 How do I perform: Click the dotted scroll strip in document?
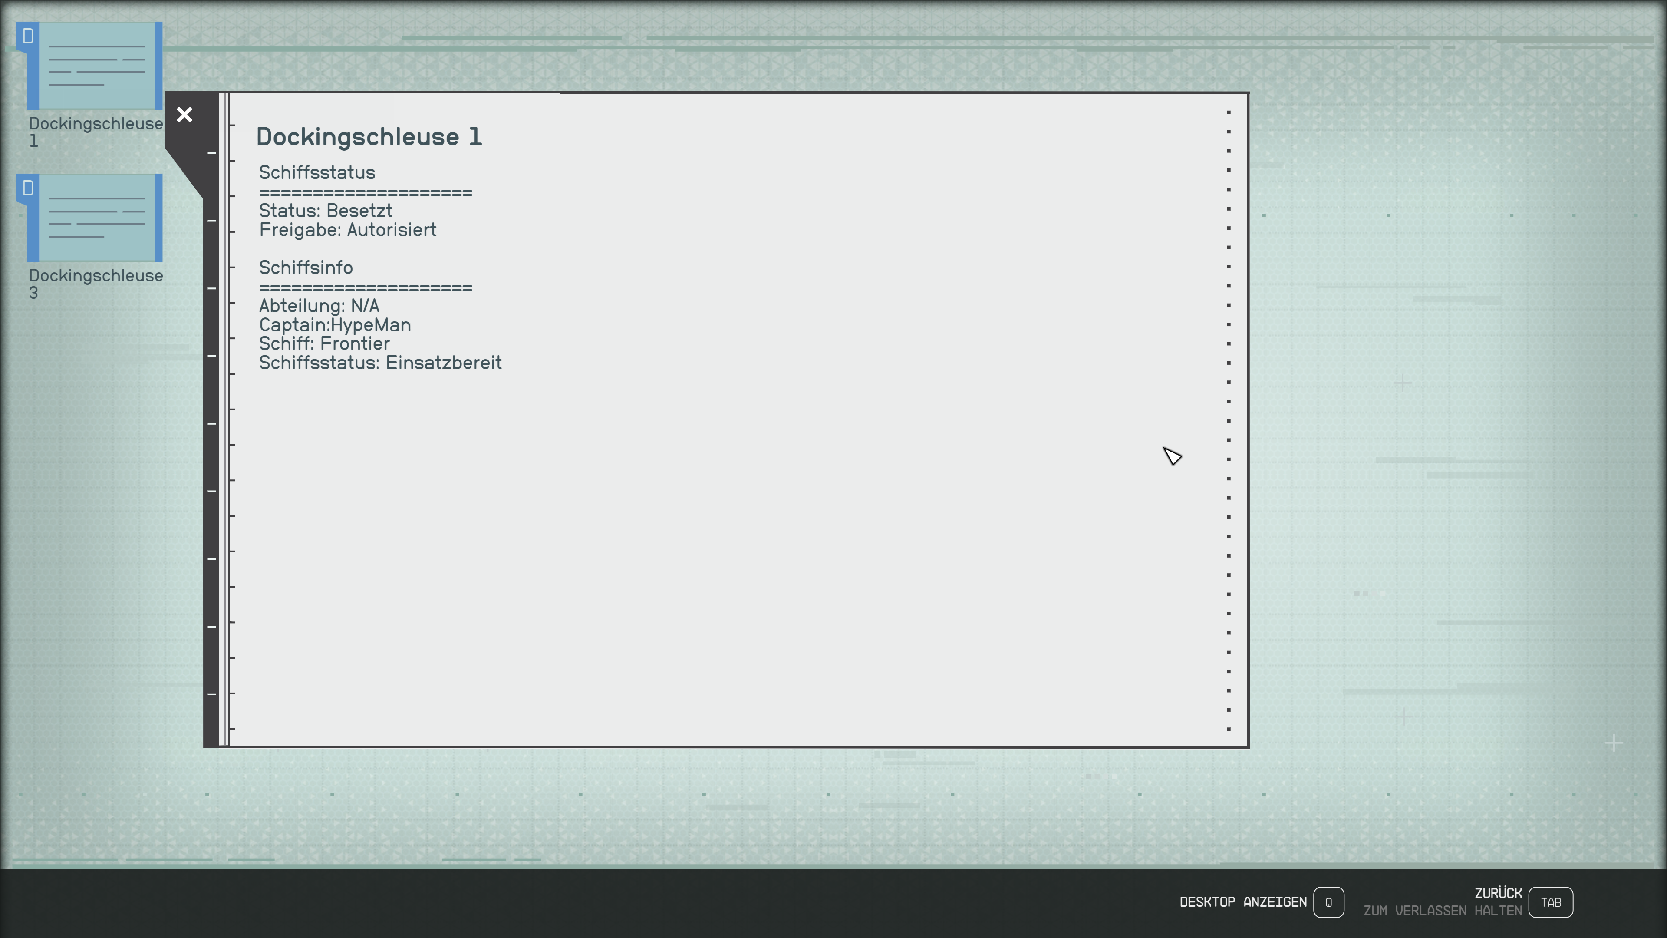(1228, 421)
